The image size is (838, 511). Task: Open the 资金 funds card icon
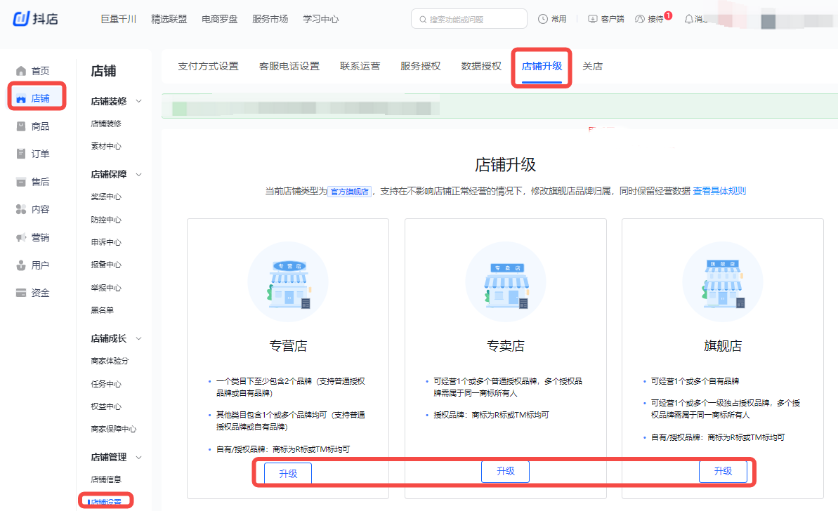21,293
